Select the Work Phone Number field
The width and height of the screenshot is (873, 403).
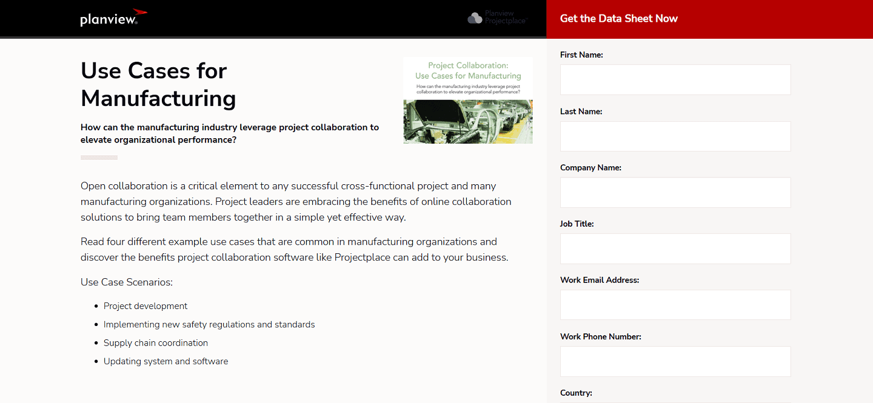[675, 361]
